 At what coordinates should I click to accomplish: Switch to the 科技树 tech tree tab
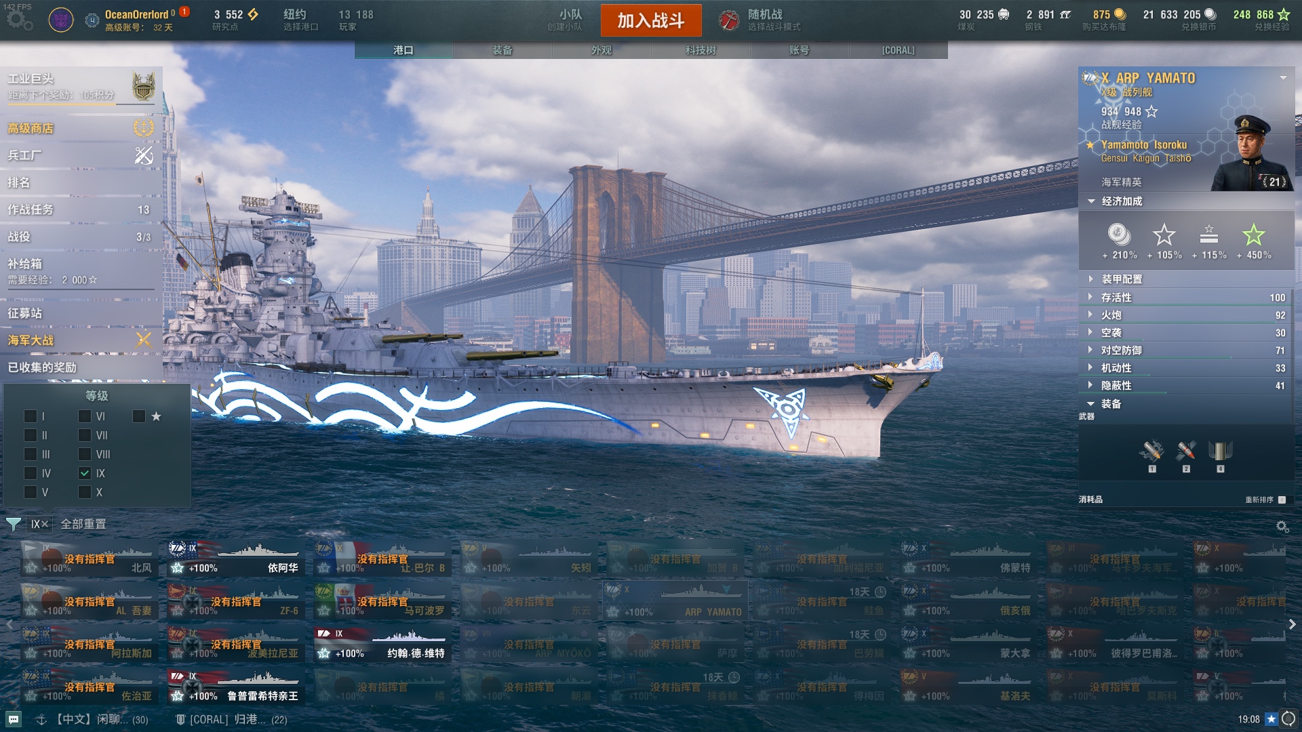(701, 50)
